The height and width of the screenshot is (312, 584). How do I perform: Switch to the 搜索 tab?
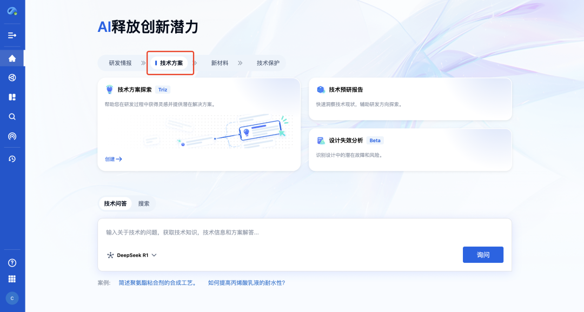143,203
